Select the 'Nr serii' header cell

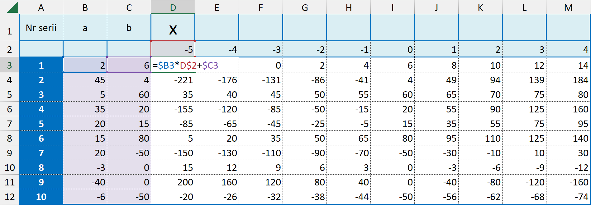point(41,28)
